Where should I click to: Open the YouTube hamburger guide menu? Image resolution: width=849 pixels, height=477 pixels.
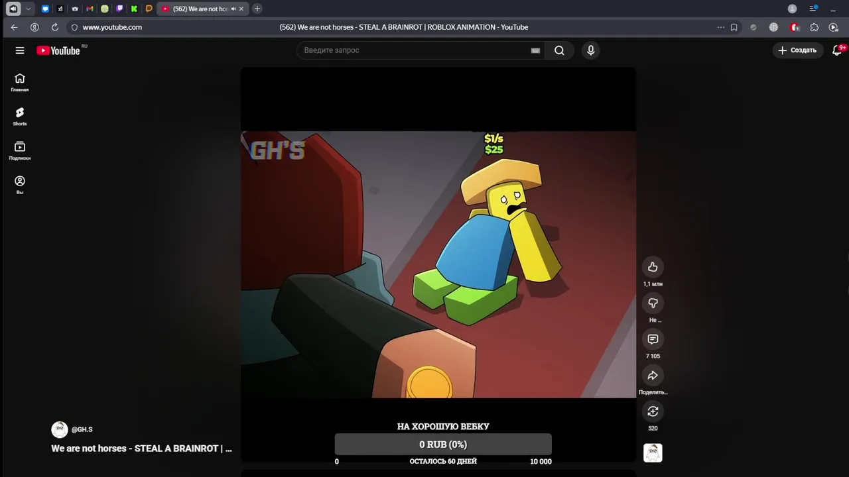point(20,50)
